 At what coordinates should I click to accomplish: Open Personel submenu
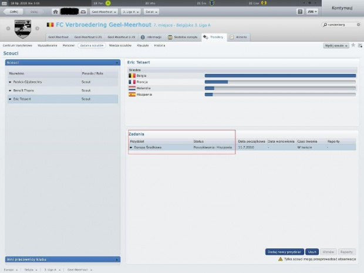(x=69, y=46)
